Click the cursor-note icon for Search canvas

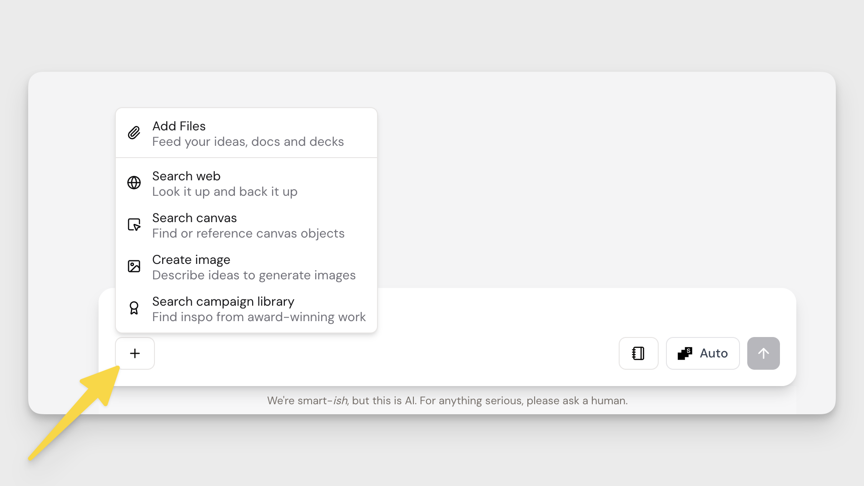[134, 225]
